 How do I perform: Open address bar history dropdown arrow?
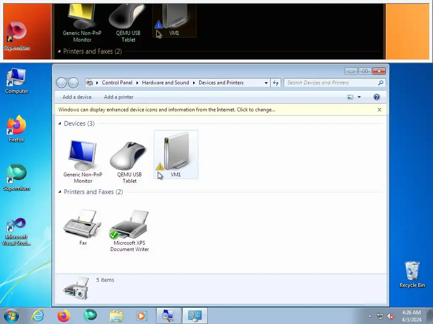click(266, 83)
